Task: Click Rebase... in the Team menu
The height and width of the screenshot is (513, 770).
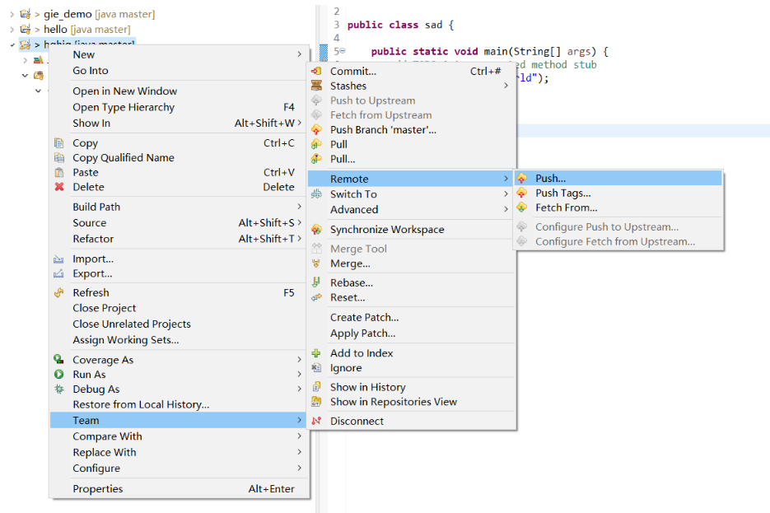Action: (352, 282)
